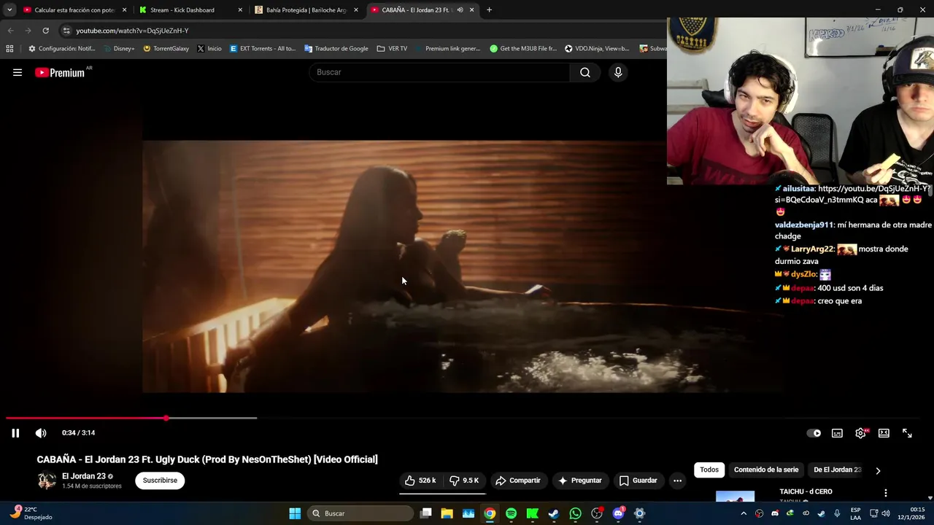Open the Chrome apps grid
Image resolution: width=934 pixels, height=525 pixels.
point(9,49)
